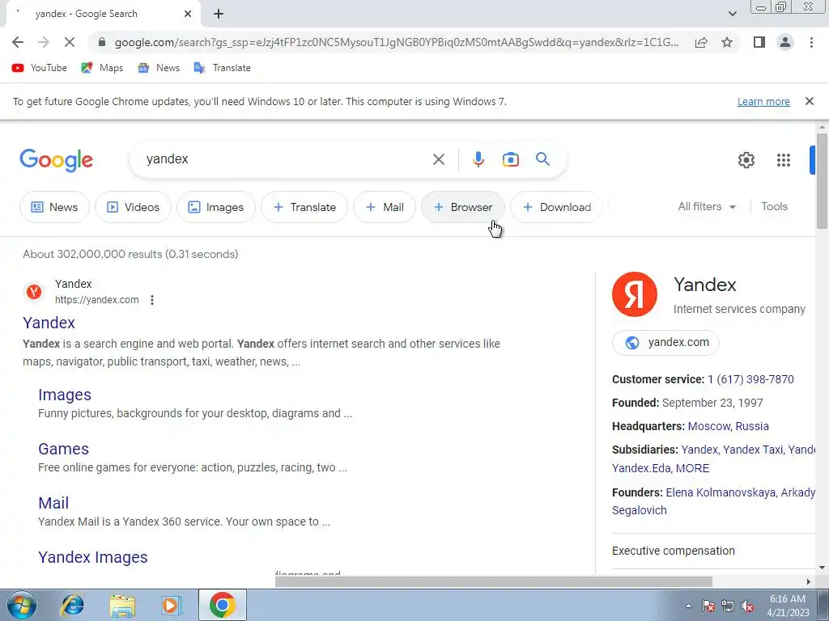This screenshot has width=829, height=621.
Task: Open the Segalovich founder link
Action: coord(640,511)
